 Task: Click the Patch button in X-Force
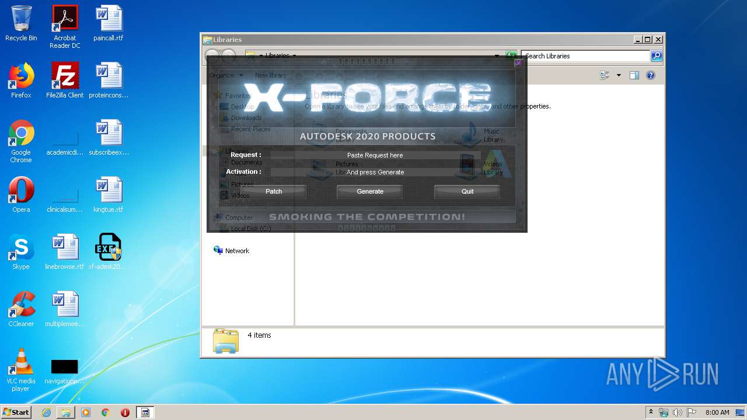[x=274, y=191]
